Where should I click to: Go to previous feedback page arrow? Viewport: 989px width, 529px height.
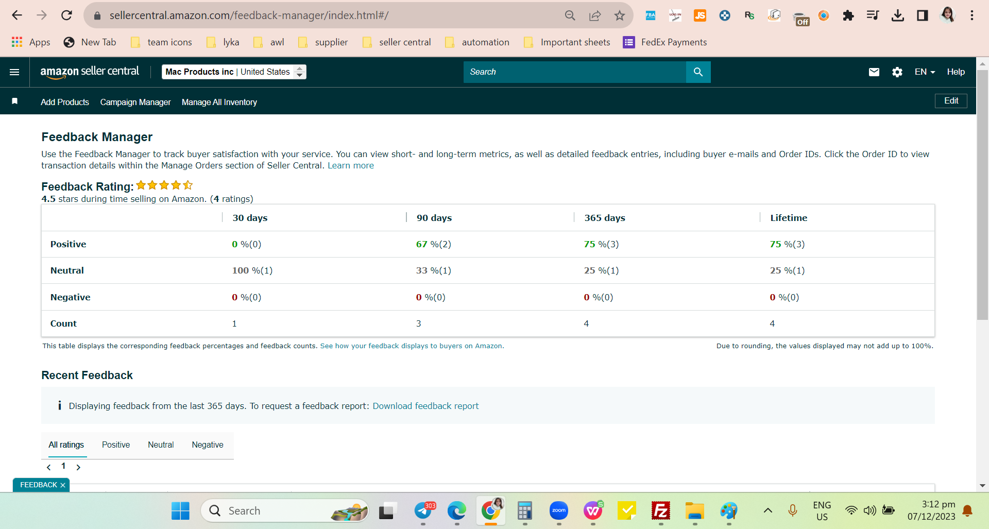(x=48, y=467)
